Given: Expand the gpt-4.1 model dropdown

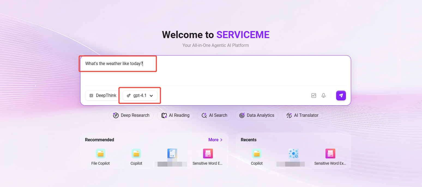Looking at the screenshot, I should (x=140, y=96).
